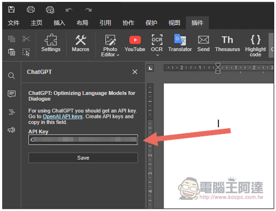Open the Highlight code plugin

(255, 46)
